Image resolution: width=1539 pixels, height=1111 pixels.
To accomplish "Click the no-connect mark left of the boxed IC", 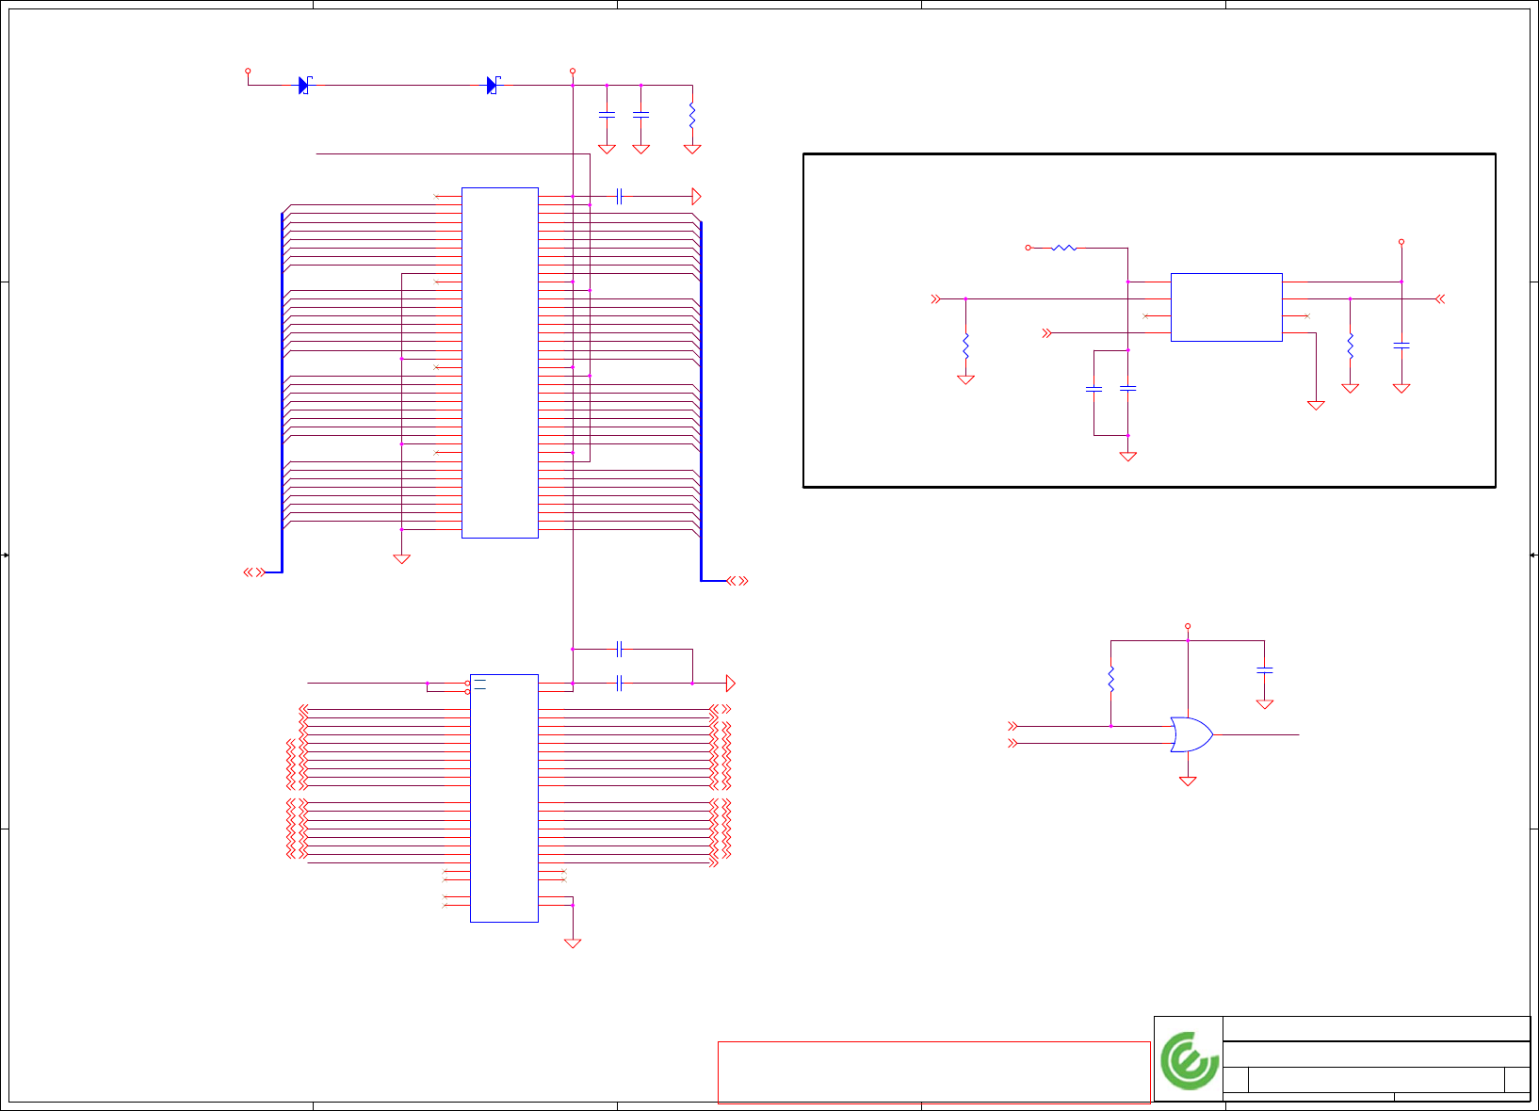I will coord(1145,316).
